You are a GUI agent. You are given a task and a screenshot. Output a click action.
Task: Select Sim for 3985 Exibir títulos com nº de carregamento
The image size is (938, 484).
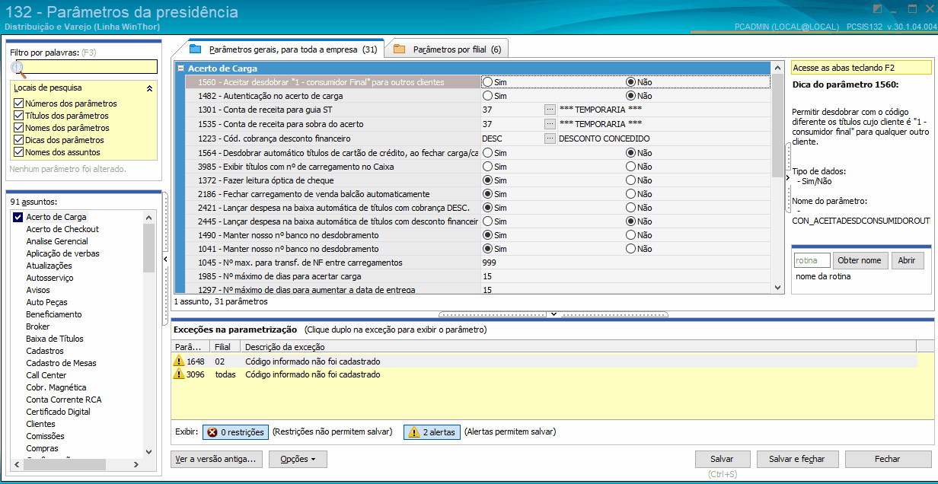coord(487,167)
